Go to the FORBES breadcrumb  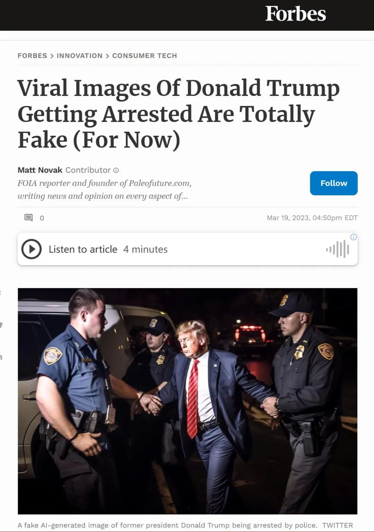[x=32, y=56]
